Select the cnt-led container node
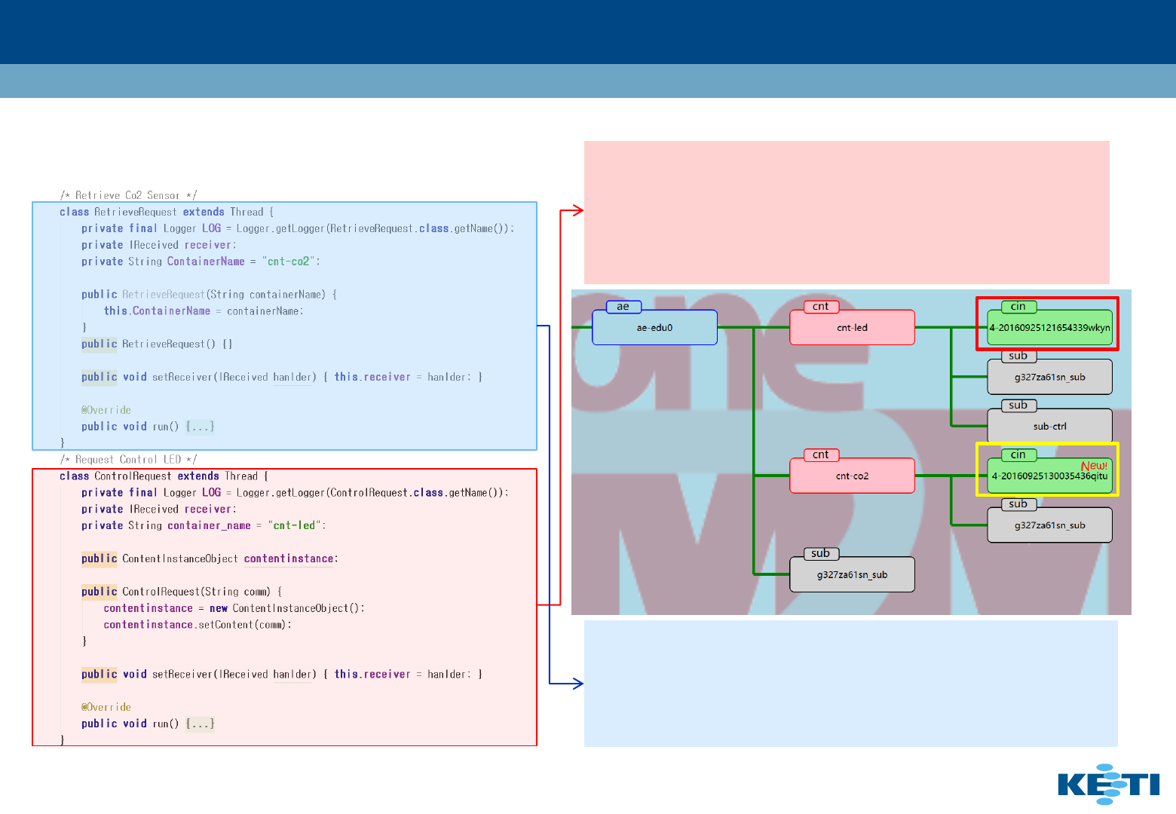Image resolution: width=1176 pixels, height=814 pixels. (x=852, y=327)
